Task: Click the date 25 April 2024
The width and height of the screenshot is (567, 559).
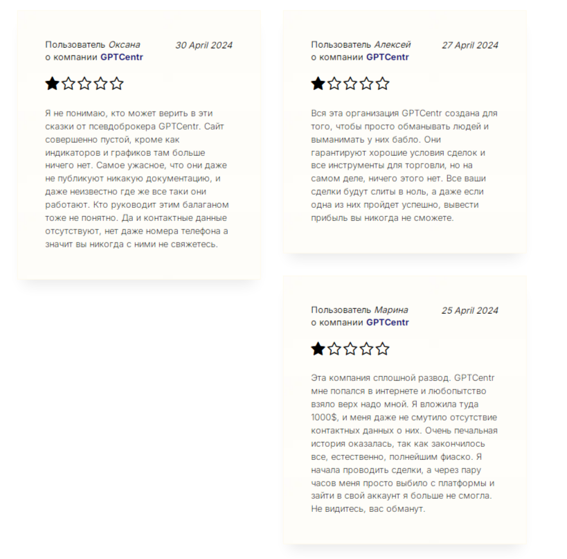Action: (470, 310)
